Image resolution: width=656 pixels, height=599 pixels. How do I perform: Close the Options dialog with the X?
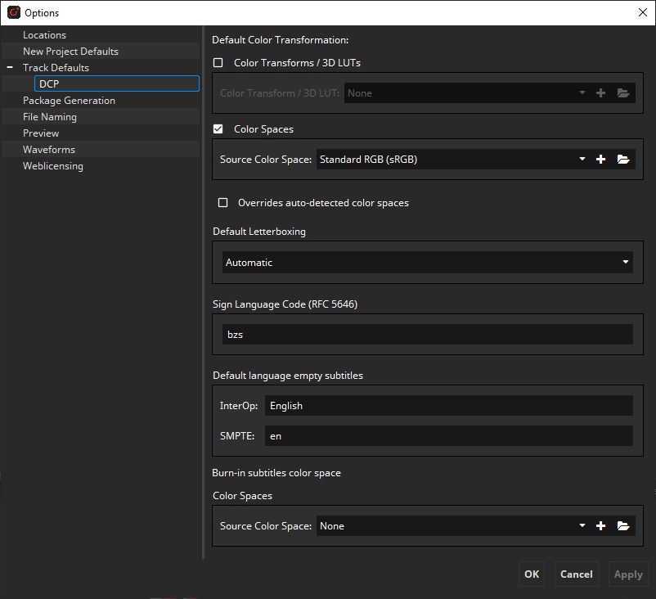(642, 12)
